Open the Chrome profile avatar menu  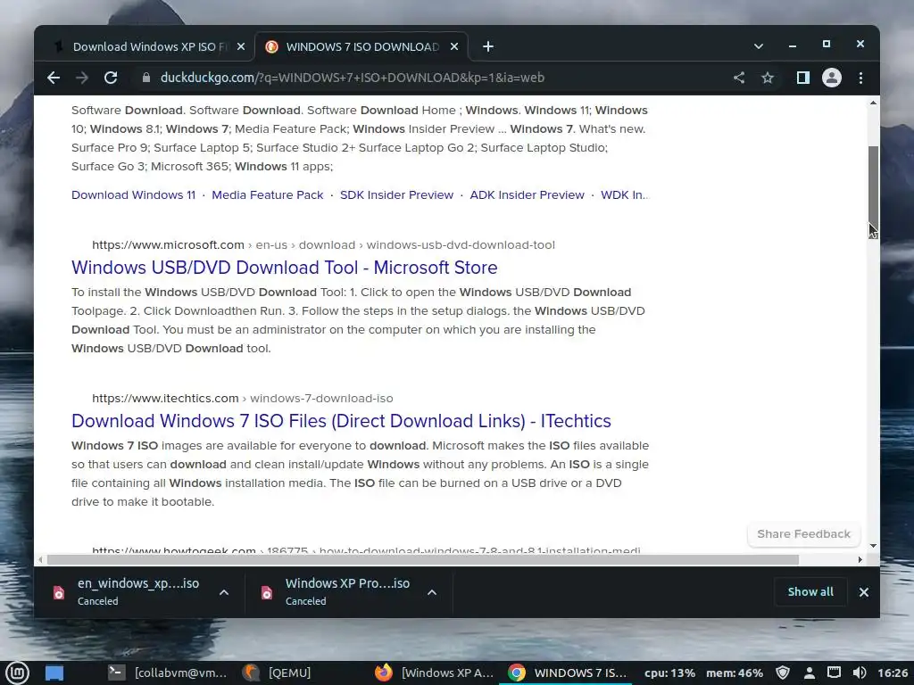coord(832,78)
